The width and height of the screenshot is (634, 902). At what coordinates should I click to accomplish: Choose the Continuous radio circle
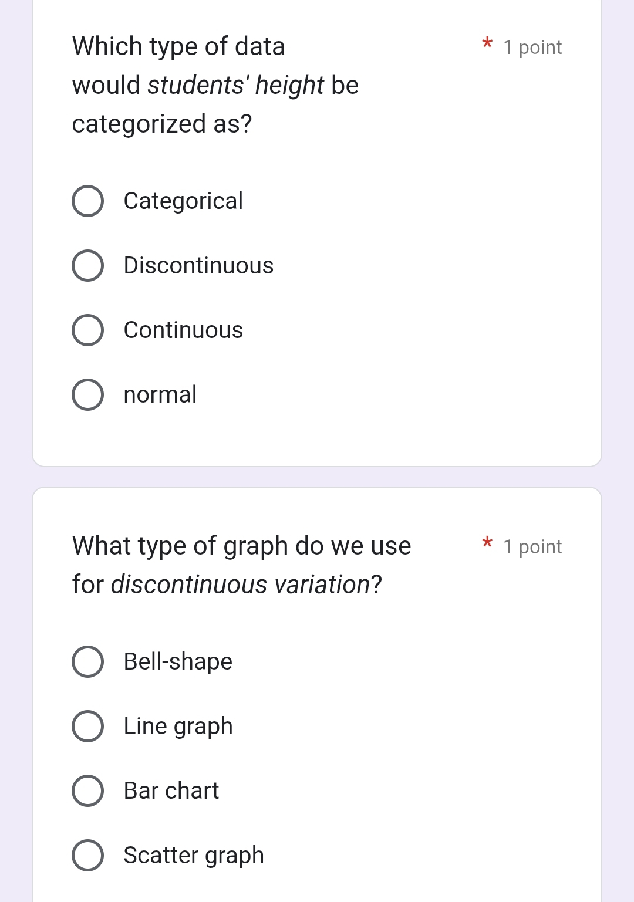click(88, 330)
